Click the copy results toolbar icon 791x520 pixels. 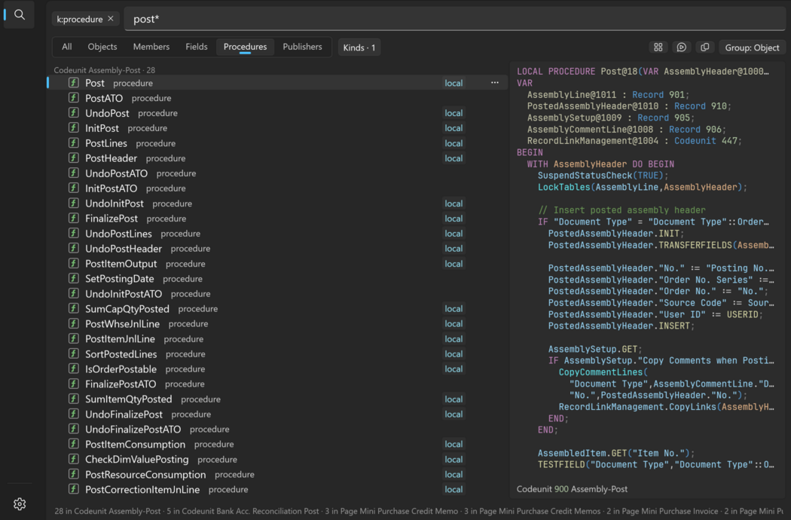coord(704,47)
